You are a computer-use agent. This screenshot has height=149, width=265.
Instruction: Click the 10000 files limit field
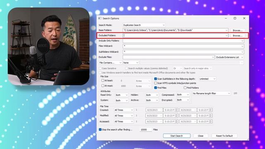(146, 130)
